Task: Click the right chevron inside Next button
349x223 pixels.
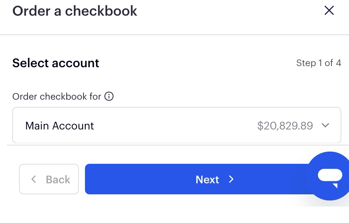Action: pyautogui.click(x=231, y=179)
